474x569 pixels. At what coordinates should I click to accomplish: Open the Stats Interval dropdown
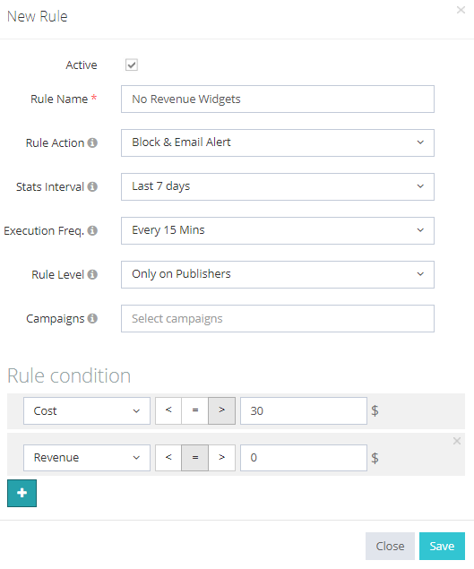coord(278,186)
